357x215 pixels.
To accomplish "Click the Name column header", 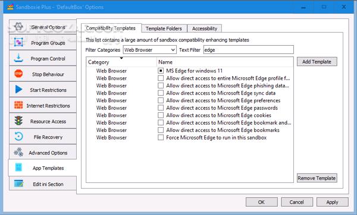I will 225,62.
